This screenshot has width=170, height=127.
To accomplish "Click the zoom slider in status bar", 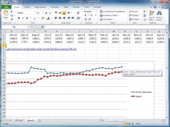I will pyautogui.click(x=153, y=124).
